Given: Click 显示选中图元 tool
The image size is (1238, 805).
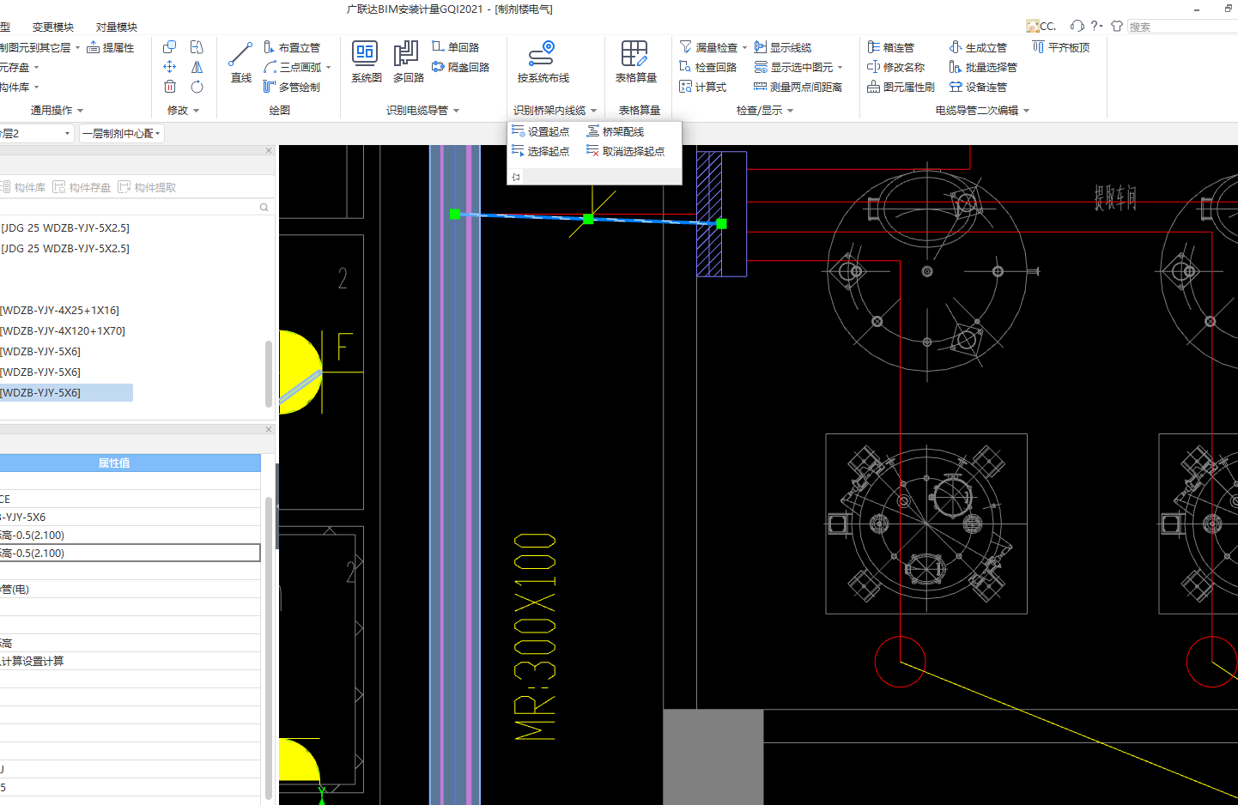Looking at the screenshot, I should coord(793,67).
